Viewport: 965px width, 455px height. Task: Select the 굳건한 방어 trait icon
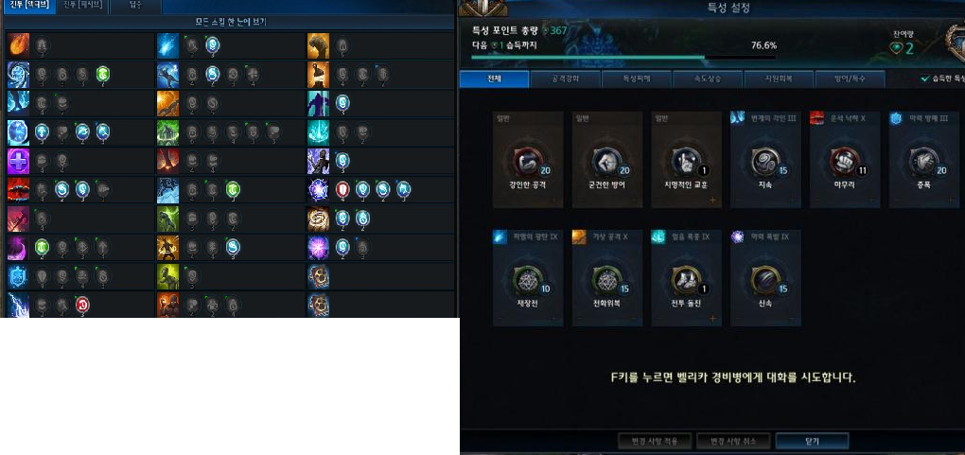click(606, 162)
